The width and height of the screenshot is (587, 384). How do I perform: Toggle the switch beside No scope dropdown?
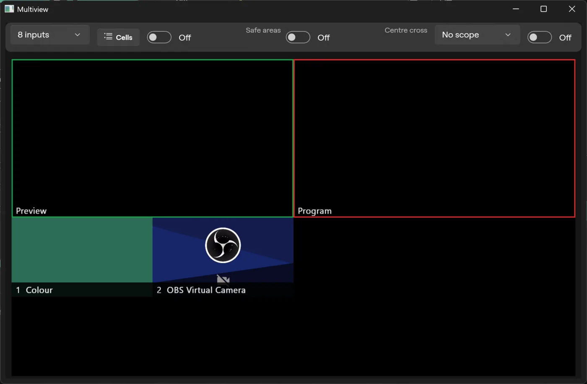(540, 37)
